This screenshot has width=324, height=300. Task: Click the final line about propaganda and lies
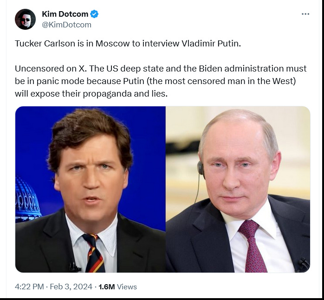[91, 94]
